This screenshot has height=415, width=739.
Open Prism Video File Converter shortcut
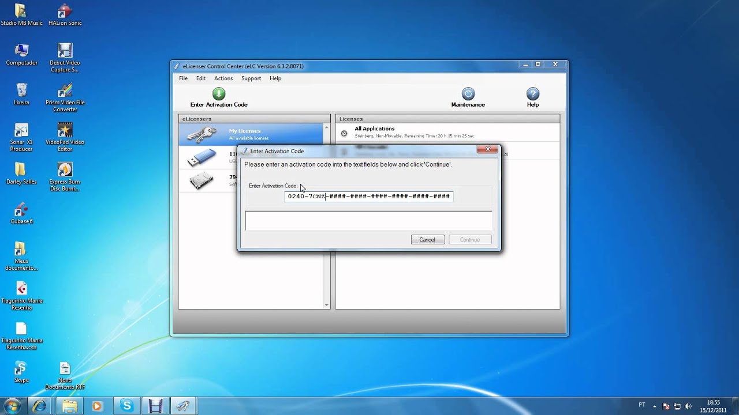[65, 97]
